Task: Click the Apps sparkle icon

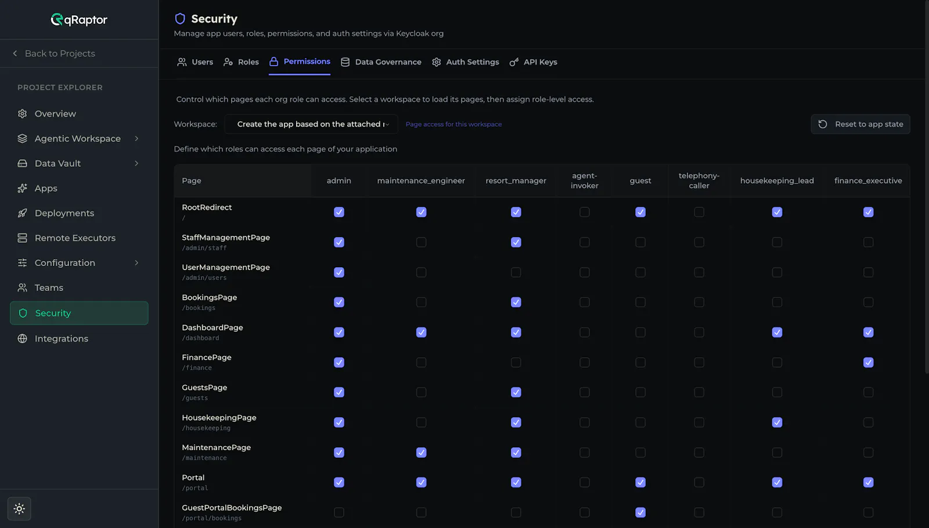Action: click(23, 188)
